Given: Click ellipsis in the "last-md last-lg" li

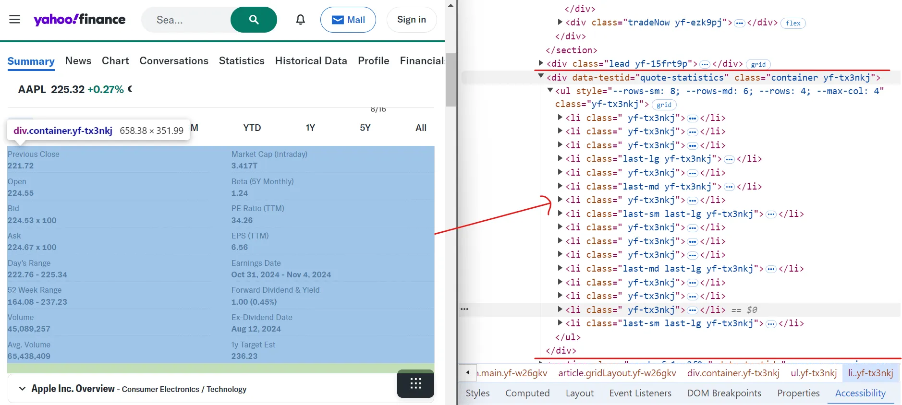Looking at the screenshot, I should [x=771, y=269].
